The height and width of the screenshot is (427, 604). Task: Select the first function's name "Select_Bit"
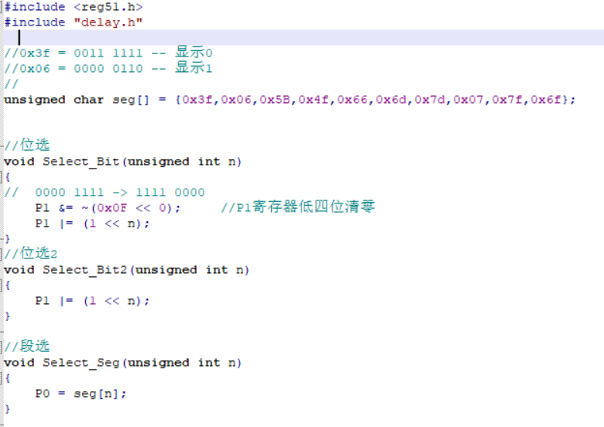point(81,162)
